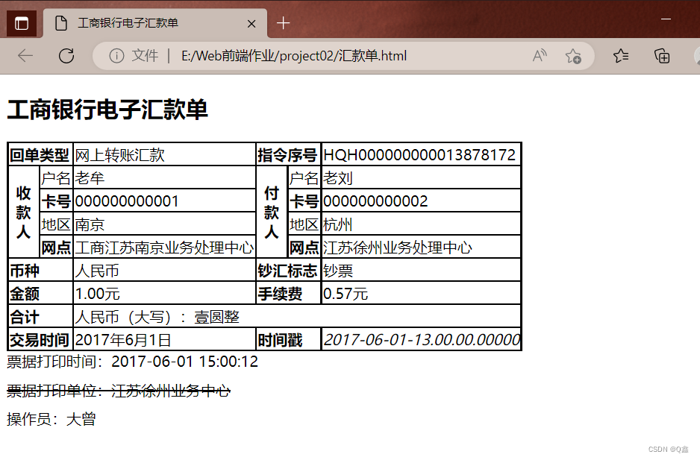Reload the page with refresh icon
The height and width of the screenshot is (460, 700).
pyautogui.click(x=66, y=56)
